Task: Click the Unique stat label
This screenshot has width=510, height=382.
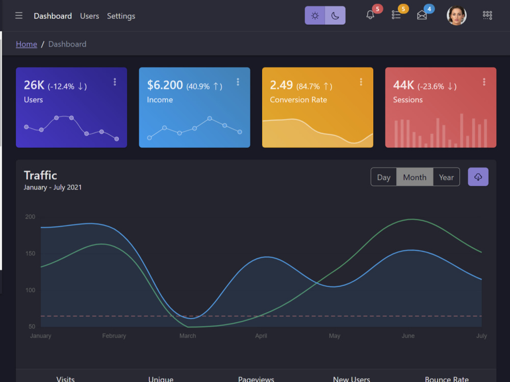Action: 161,379
